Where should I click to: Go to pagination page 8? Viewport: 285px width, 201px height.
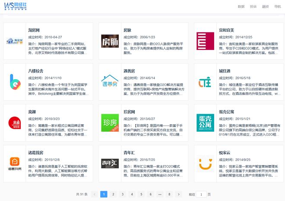[x=169, y=194]
